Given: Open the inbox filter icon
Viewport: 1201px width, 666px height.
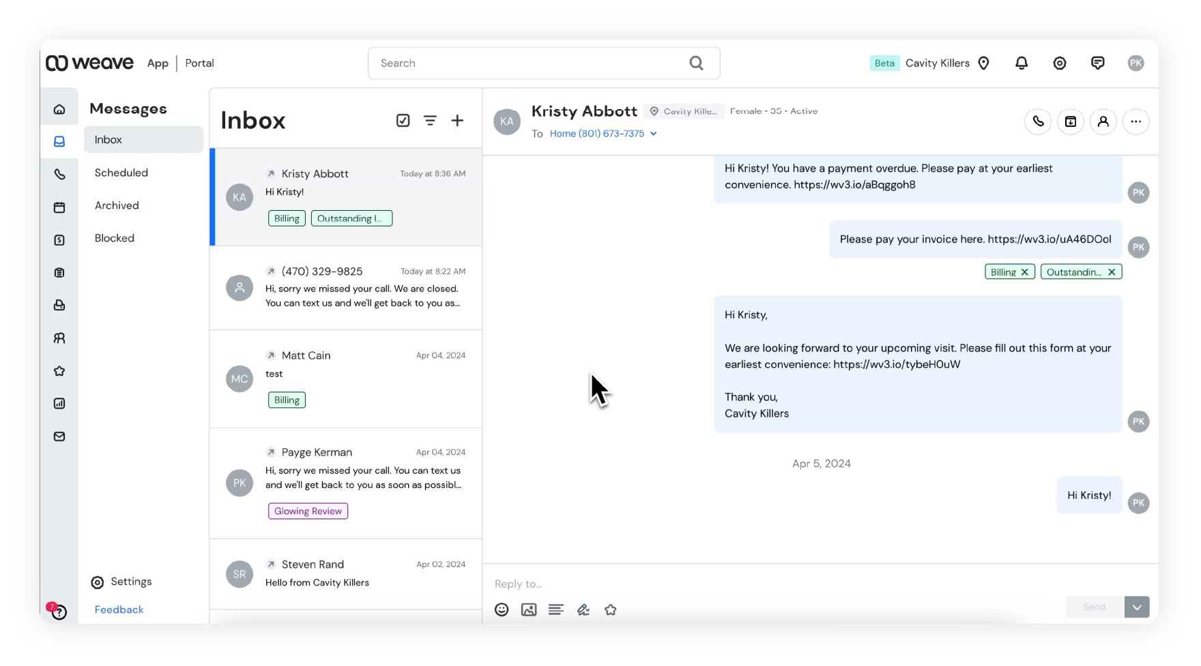Looking at the screenshot, I should coord(430,120).
